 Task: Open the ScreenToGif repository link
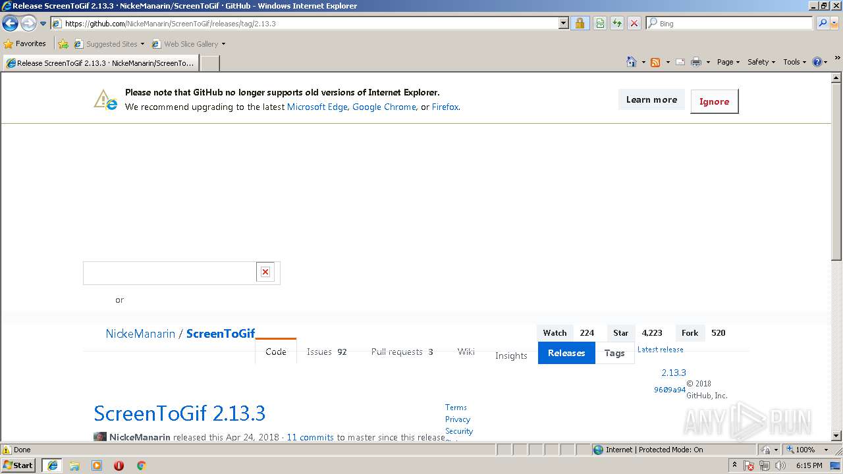pyautogui.click(x=221, y=334)
